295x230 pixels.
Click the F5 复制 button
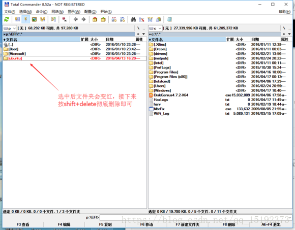(105, 224)
